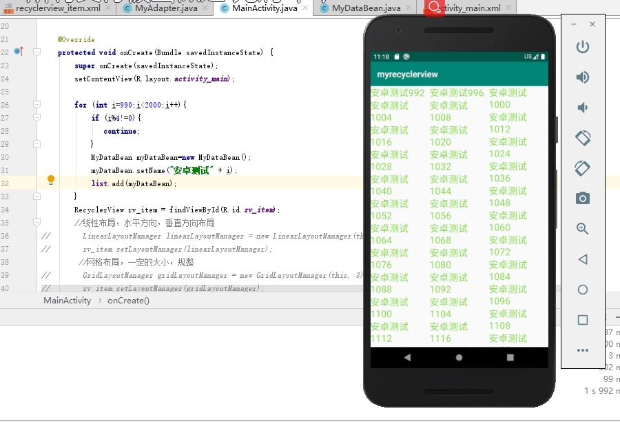Click the intention lightbulb on line 32

50,180
